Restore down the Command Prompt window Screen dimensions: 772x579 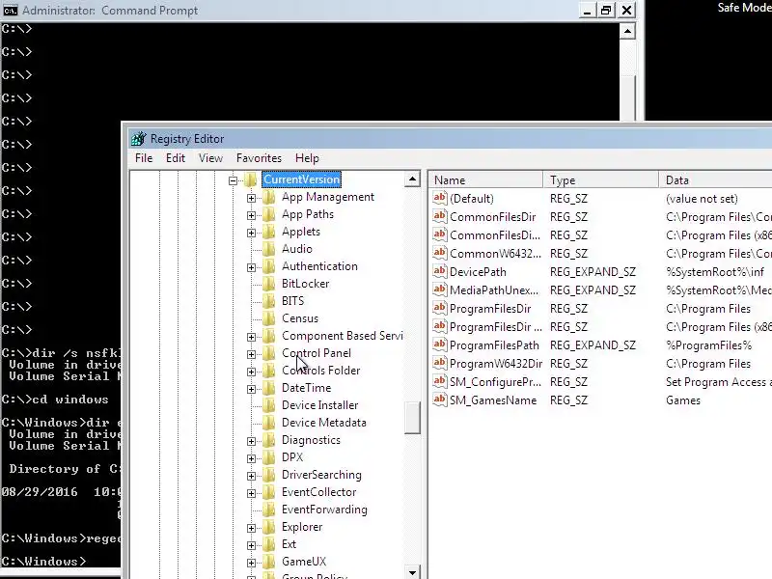pos(606,10)
